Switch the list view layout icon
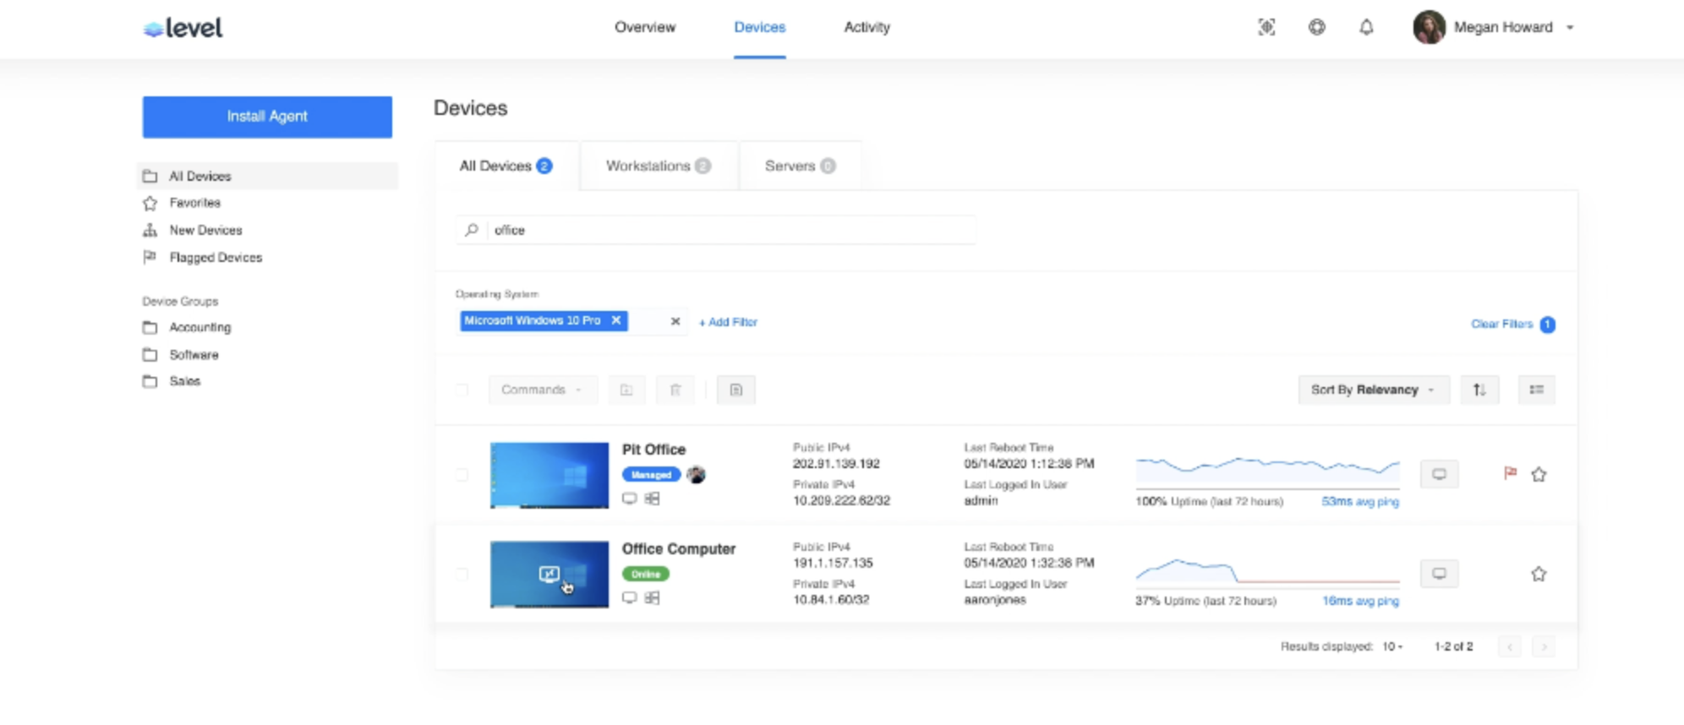1684x725 pixels. pos(1537,390)
